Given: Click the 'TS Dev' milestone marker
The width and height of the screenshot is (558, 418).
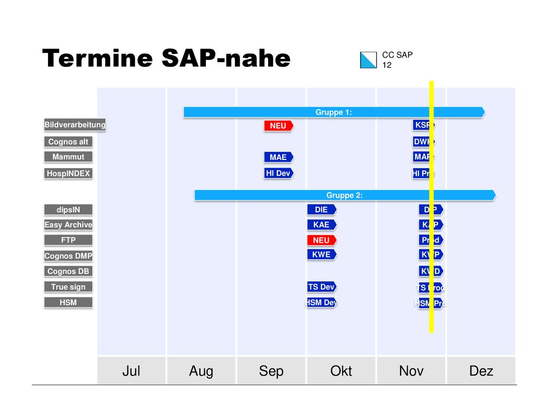Looking at the screenshot, I should tap(322, 287).
